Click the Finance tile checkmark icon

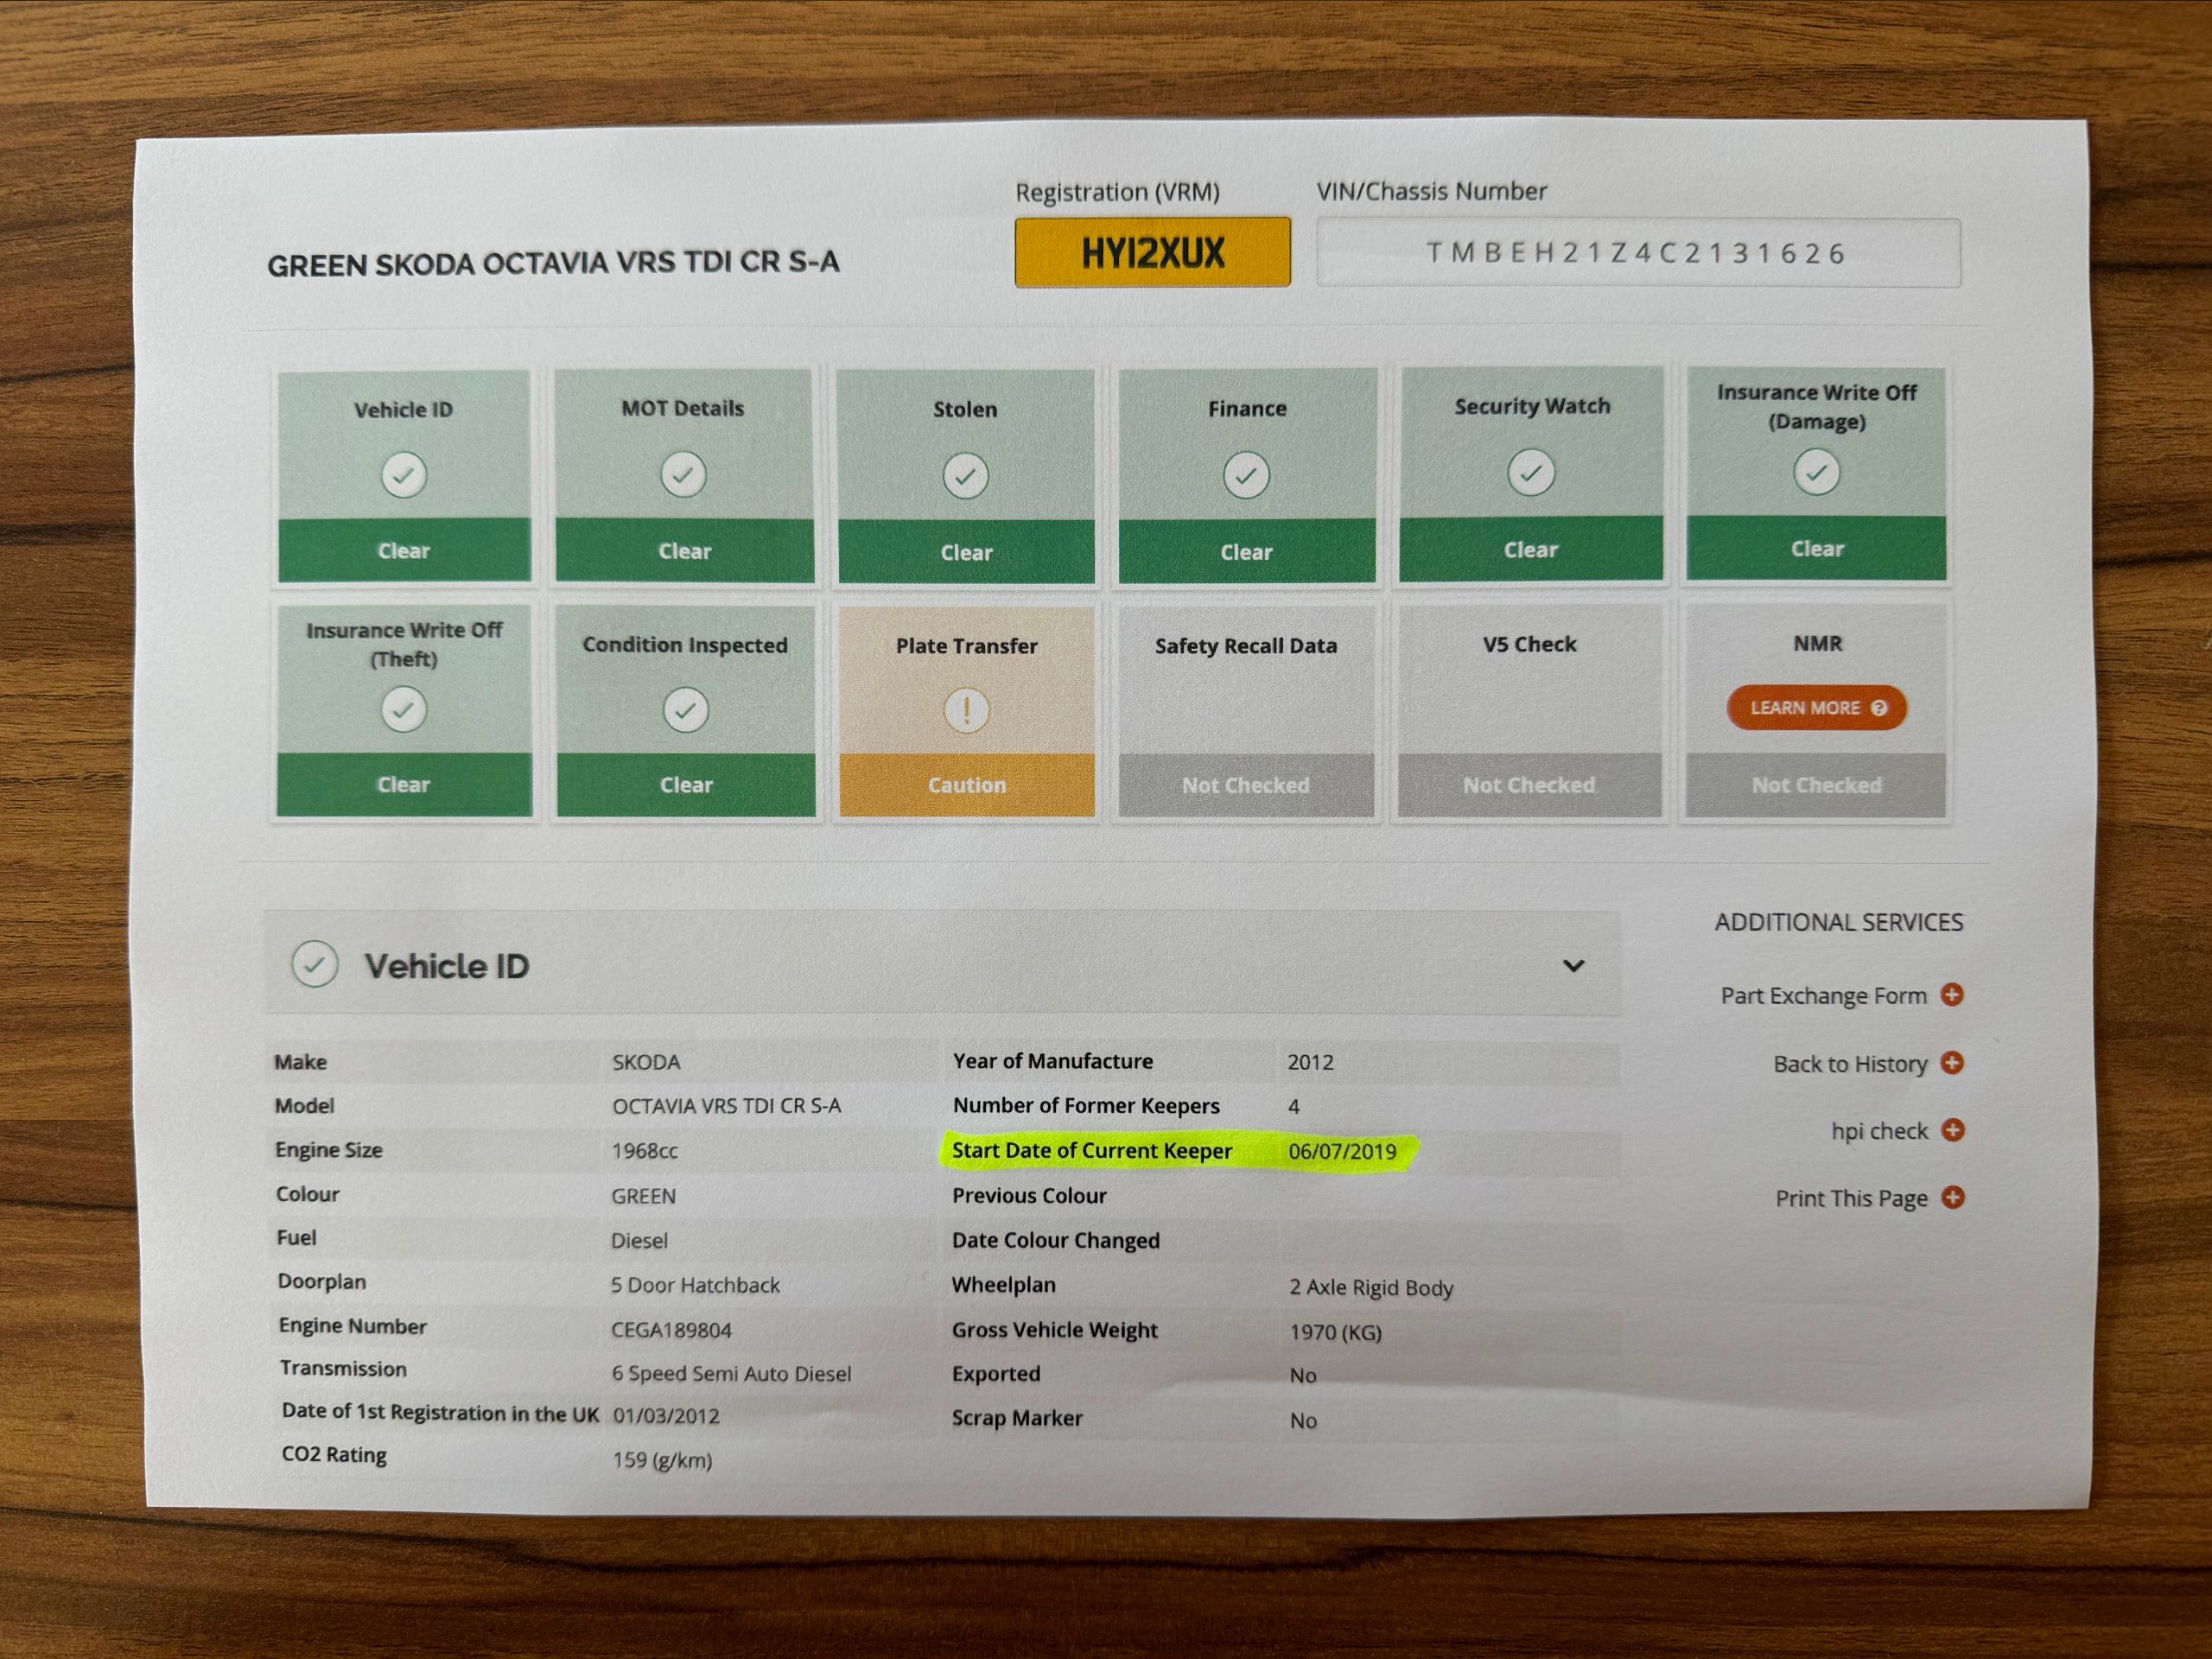(1246, 475)
